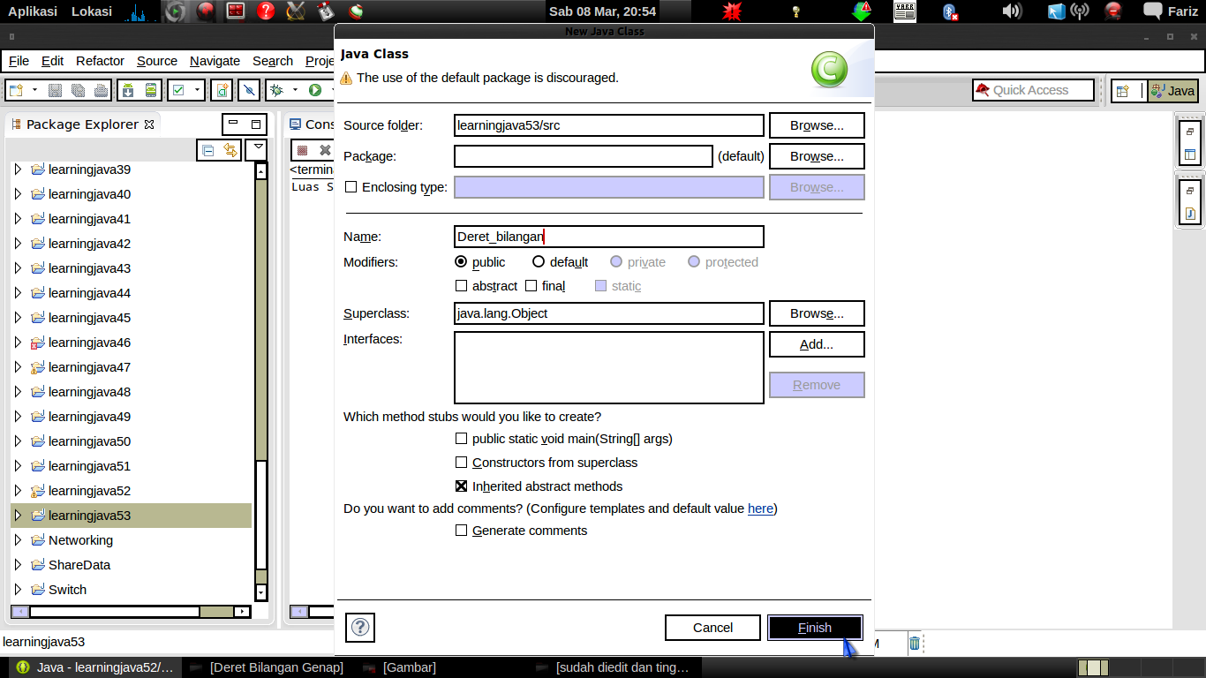Open the 'here' templates link
This screenshot has width=1206, height=678.
760,508
